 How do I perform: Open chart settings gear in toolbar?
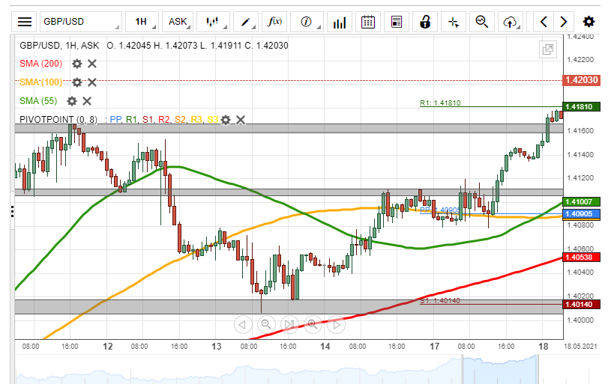pos(589,22)
